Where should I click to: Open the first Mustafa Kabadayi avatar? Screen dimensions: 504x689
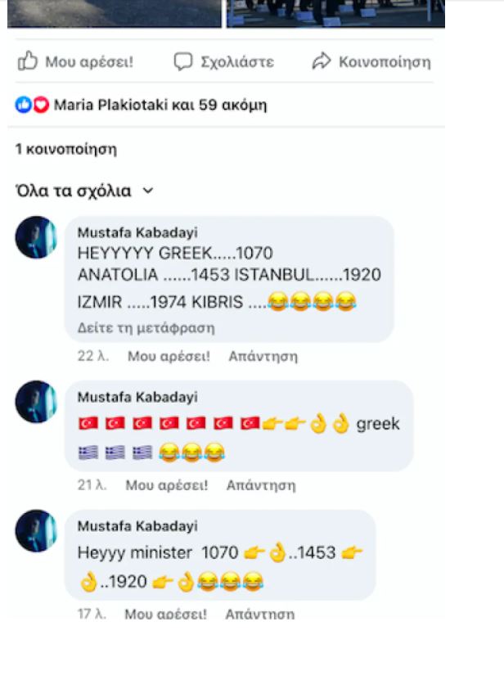(x=36, y=237)
